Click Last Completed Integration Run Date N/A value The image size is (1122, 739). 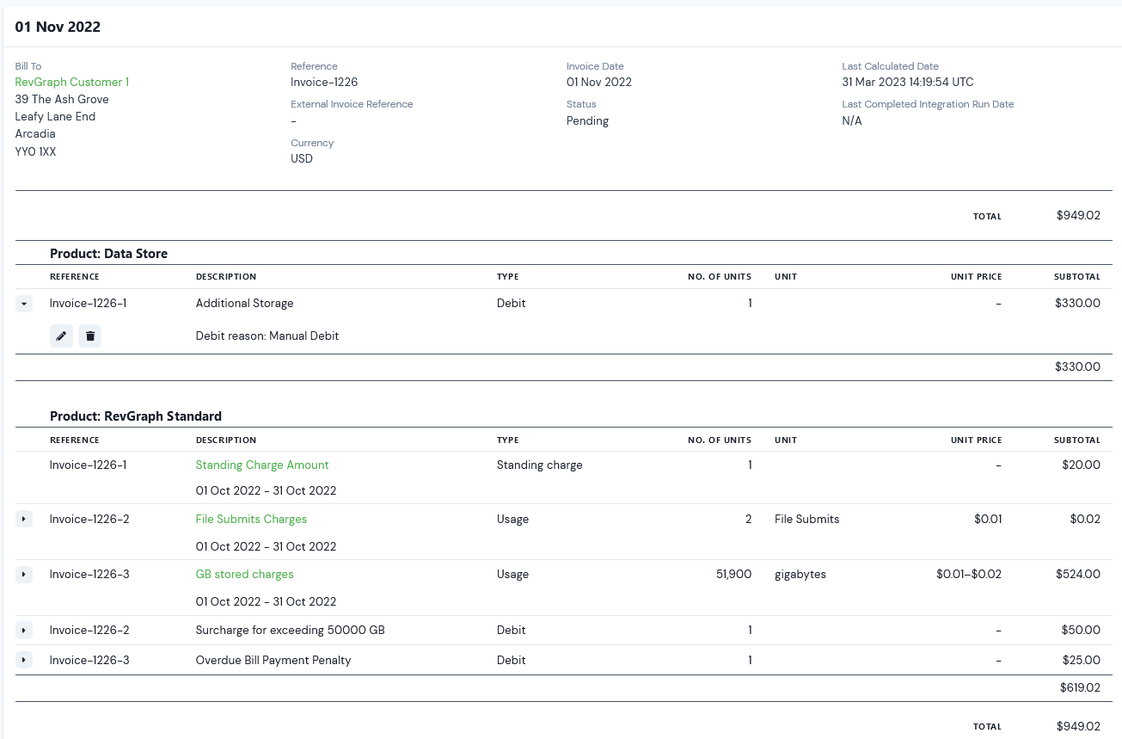click(852, 120)
